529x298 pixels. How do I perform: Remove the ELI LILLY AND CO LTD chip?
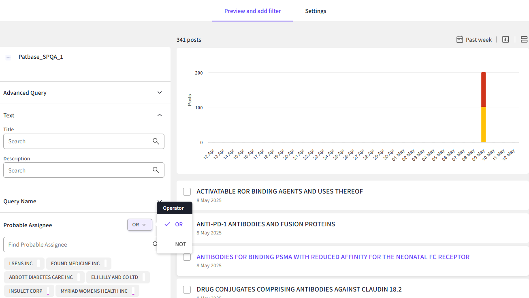tap(144, 277)
